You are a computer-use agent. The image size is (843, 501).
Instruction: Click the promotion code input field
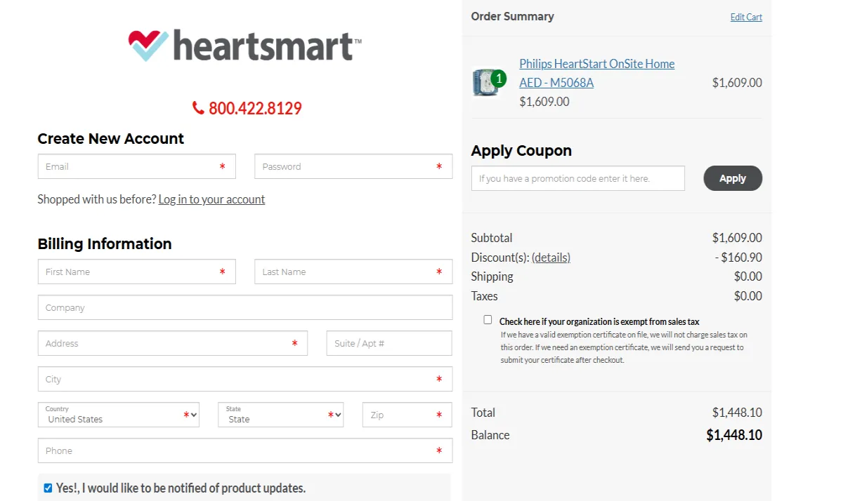pos(577,178)
